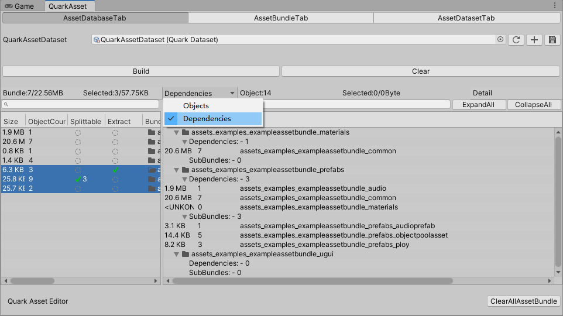Click the three-dot window options menu
Image resolution: width=563 pixels, height=316 pixels.
click(555, 5)
